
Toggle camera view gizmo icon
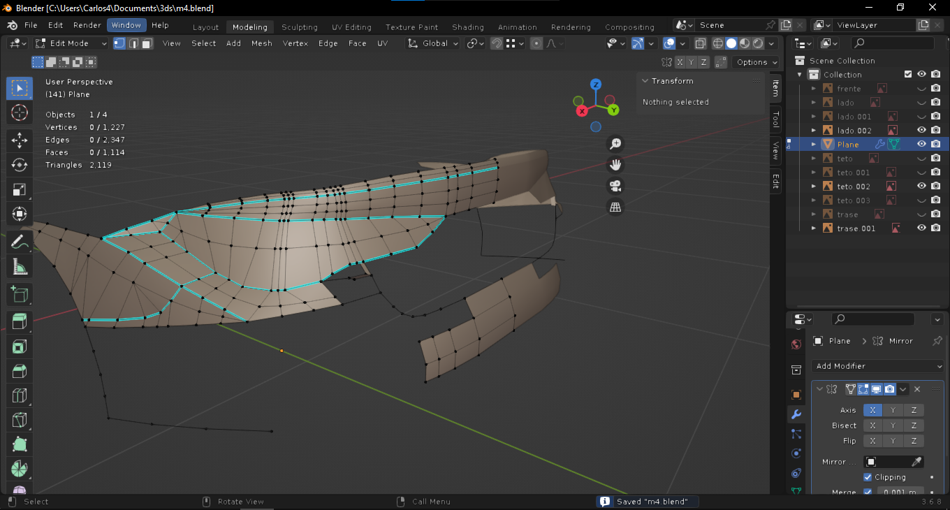pyautogui.click(x=615, y=186)
